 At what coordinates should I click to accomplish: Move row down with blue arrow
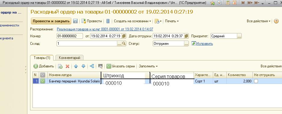[83, 66]
